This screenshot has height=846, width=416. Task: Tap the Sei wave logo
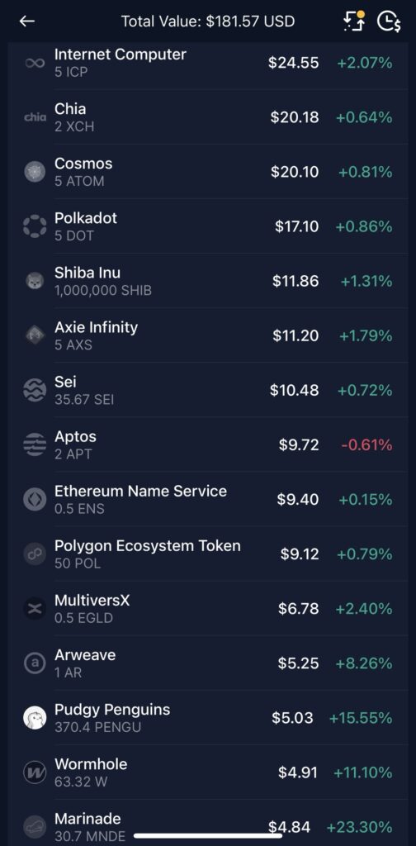[35, 390]
